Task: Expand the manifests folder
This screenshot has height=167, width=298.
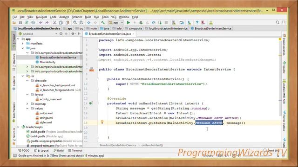Action: tap(23, 44)
